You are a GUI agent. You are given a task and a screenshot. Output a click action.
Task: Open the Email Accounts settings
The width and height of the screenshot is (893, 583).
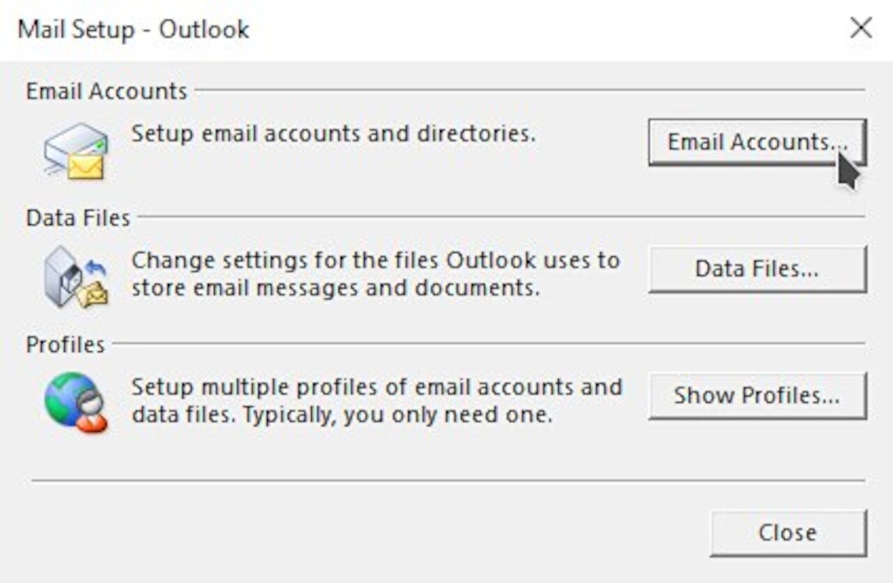tap(757, 142)
